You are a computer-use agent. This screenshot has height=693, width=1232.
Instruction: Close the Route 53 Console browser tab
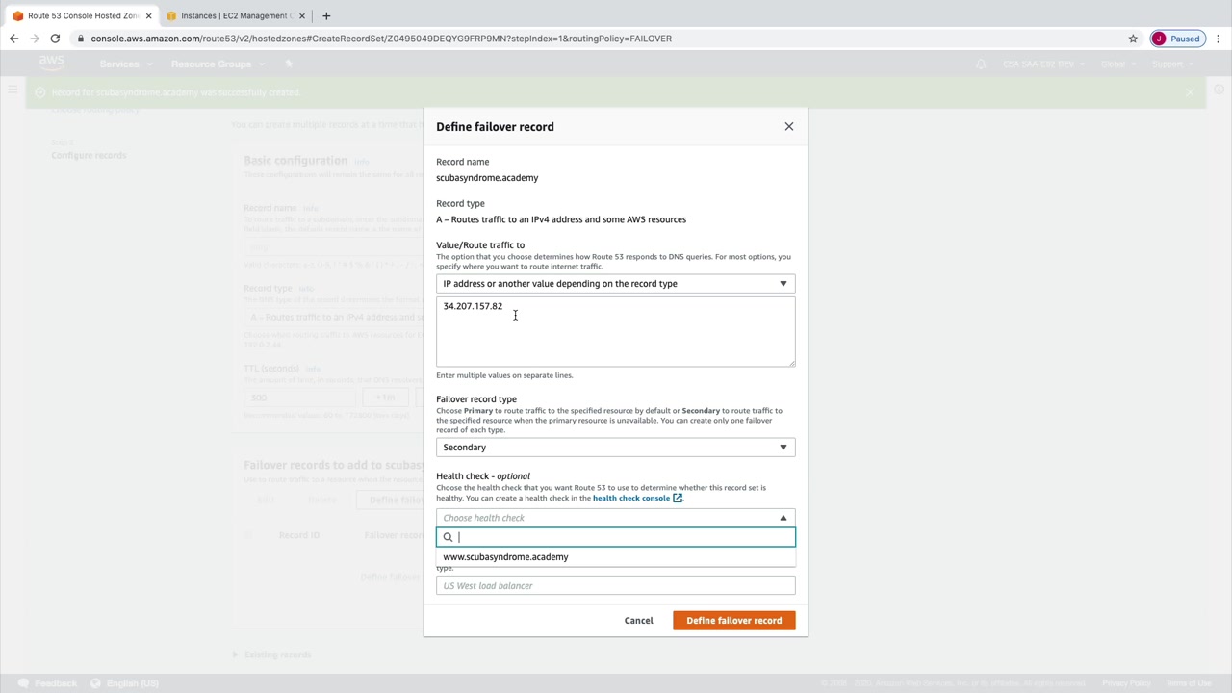click(x=148, y=15)
